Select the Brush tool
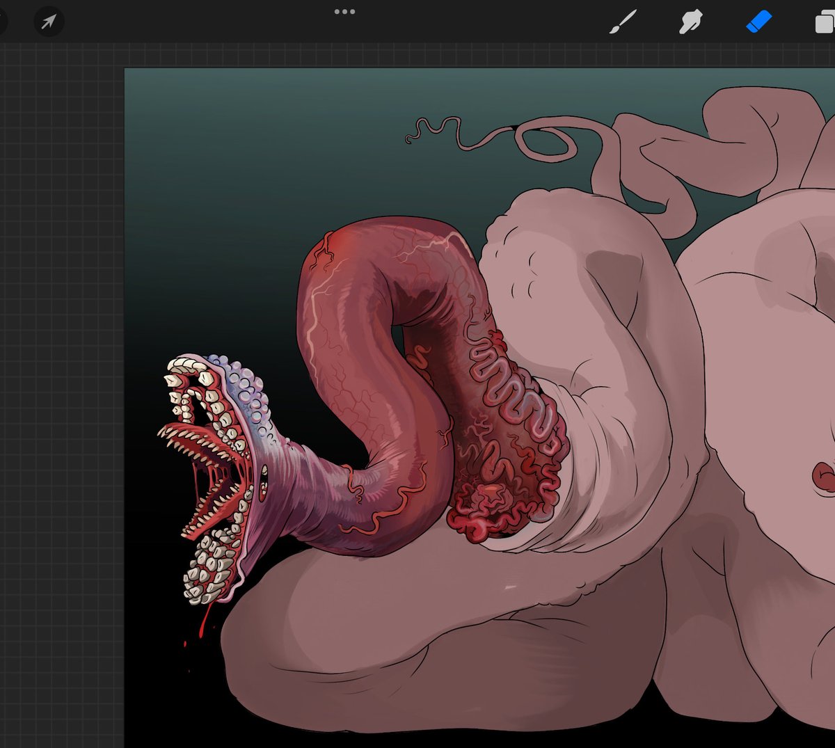Screen dimensions: 835x748 click(x=623, y=22)
